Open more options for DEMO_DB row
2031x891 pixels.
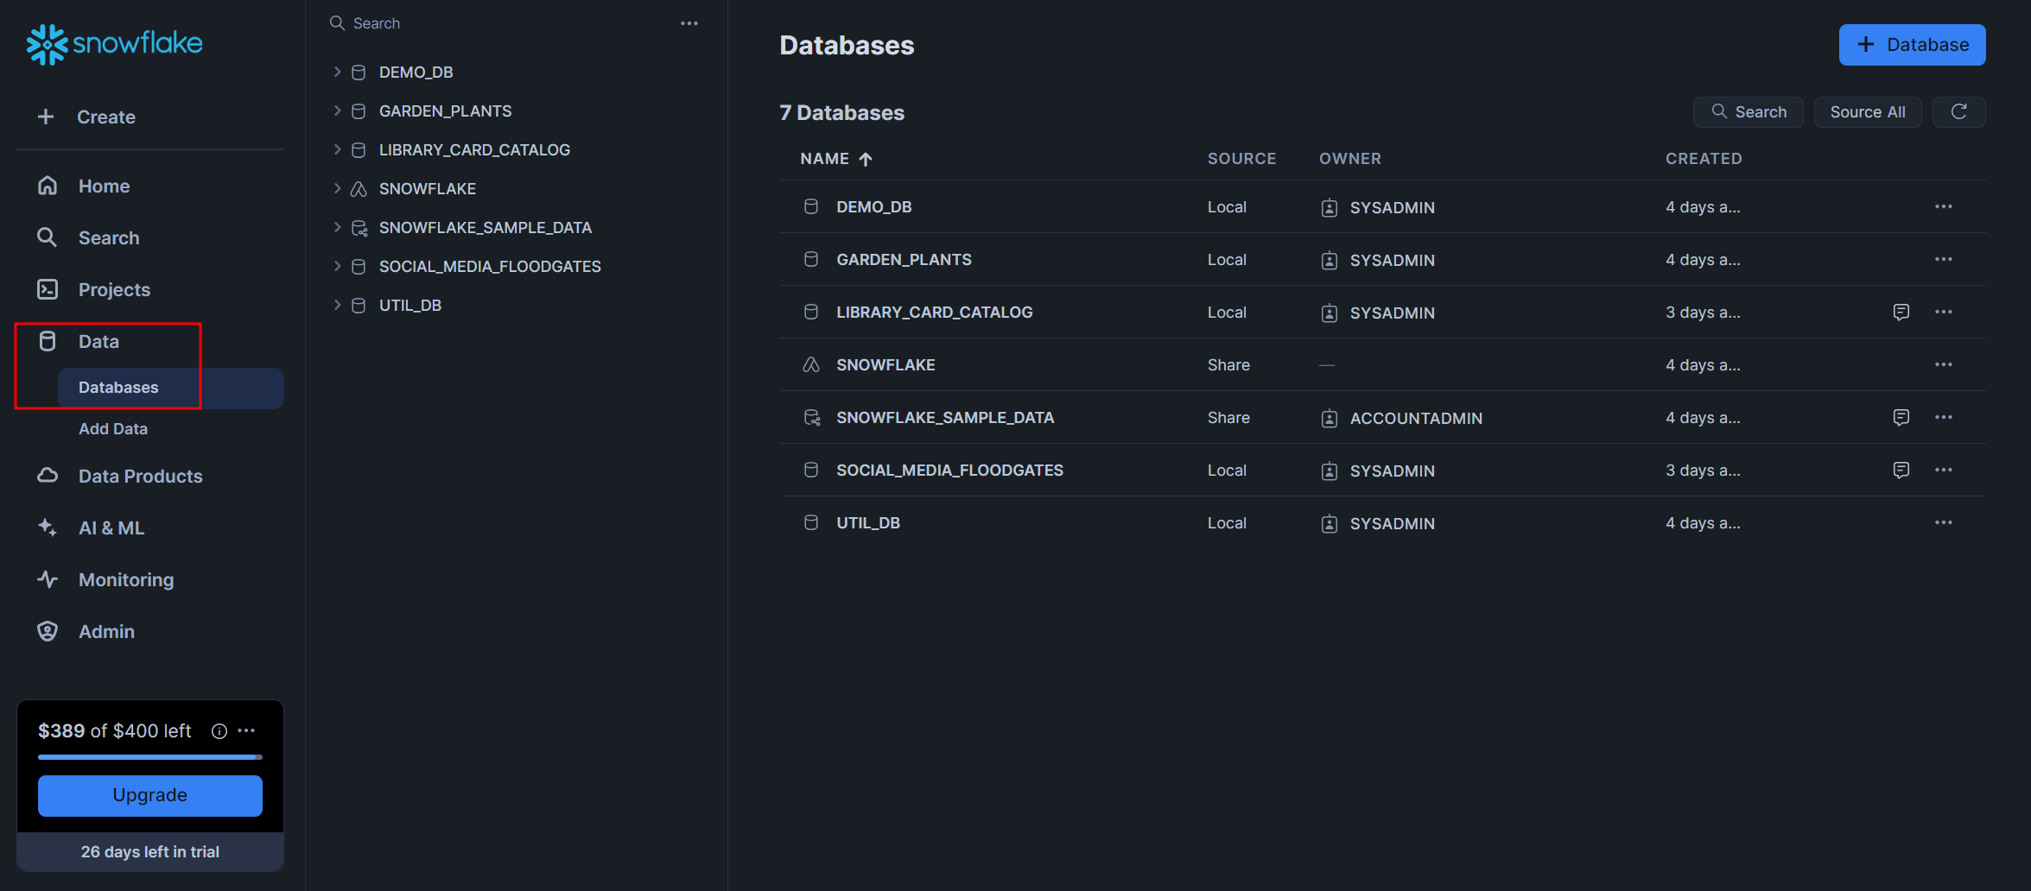click(1944, 207)
